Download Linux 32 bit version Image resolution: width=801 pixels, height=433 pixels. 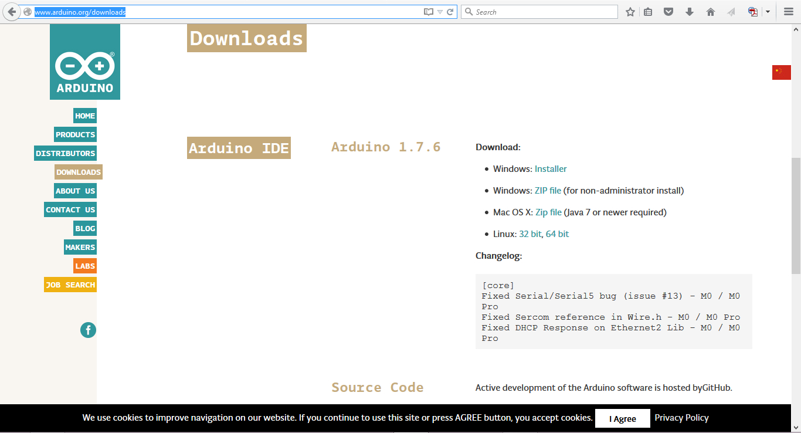(x=530, y=234)
